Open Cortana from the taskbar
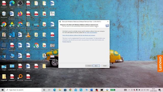 click(x=44, y=90)
